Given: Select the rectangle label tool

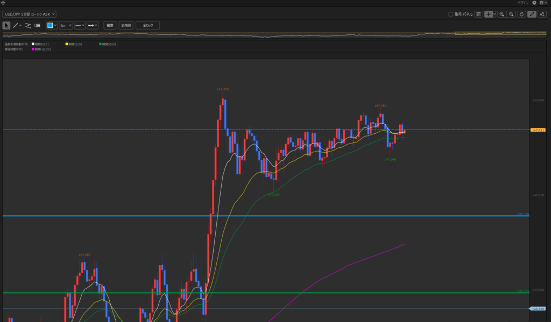Looking at the screenshot, I should pyautogui.click(x=37, y=25).
